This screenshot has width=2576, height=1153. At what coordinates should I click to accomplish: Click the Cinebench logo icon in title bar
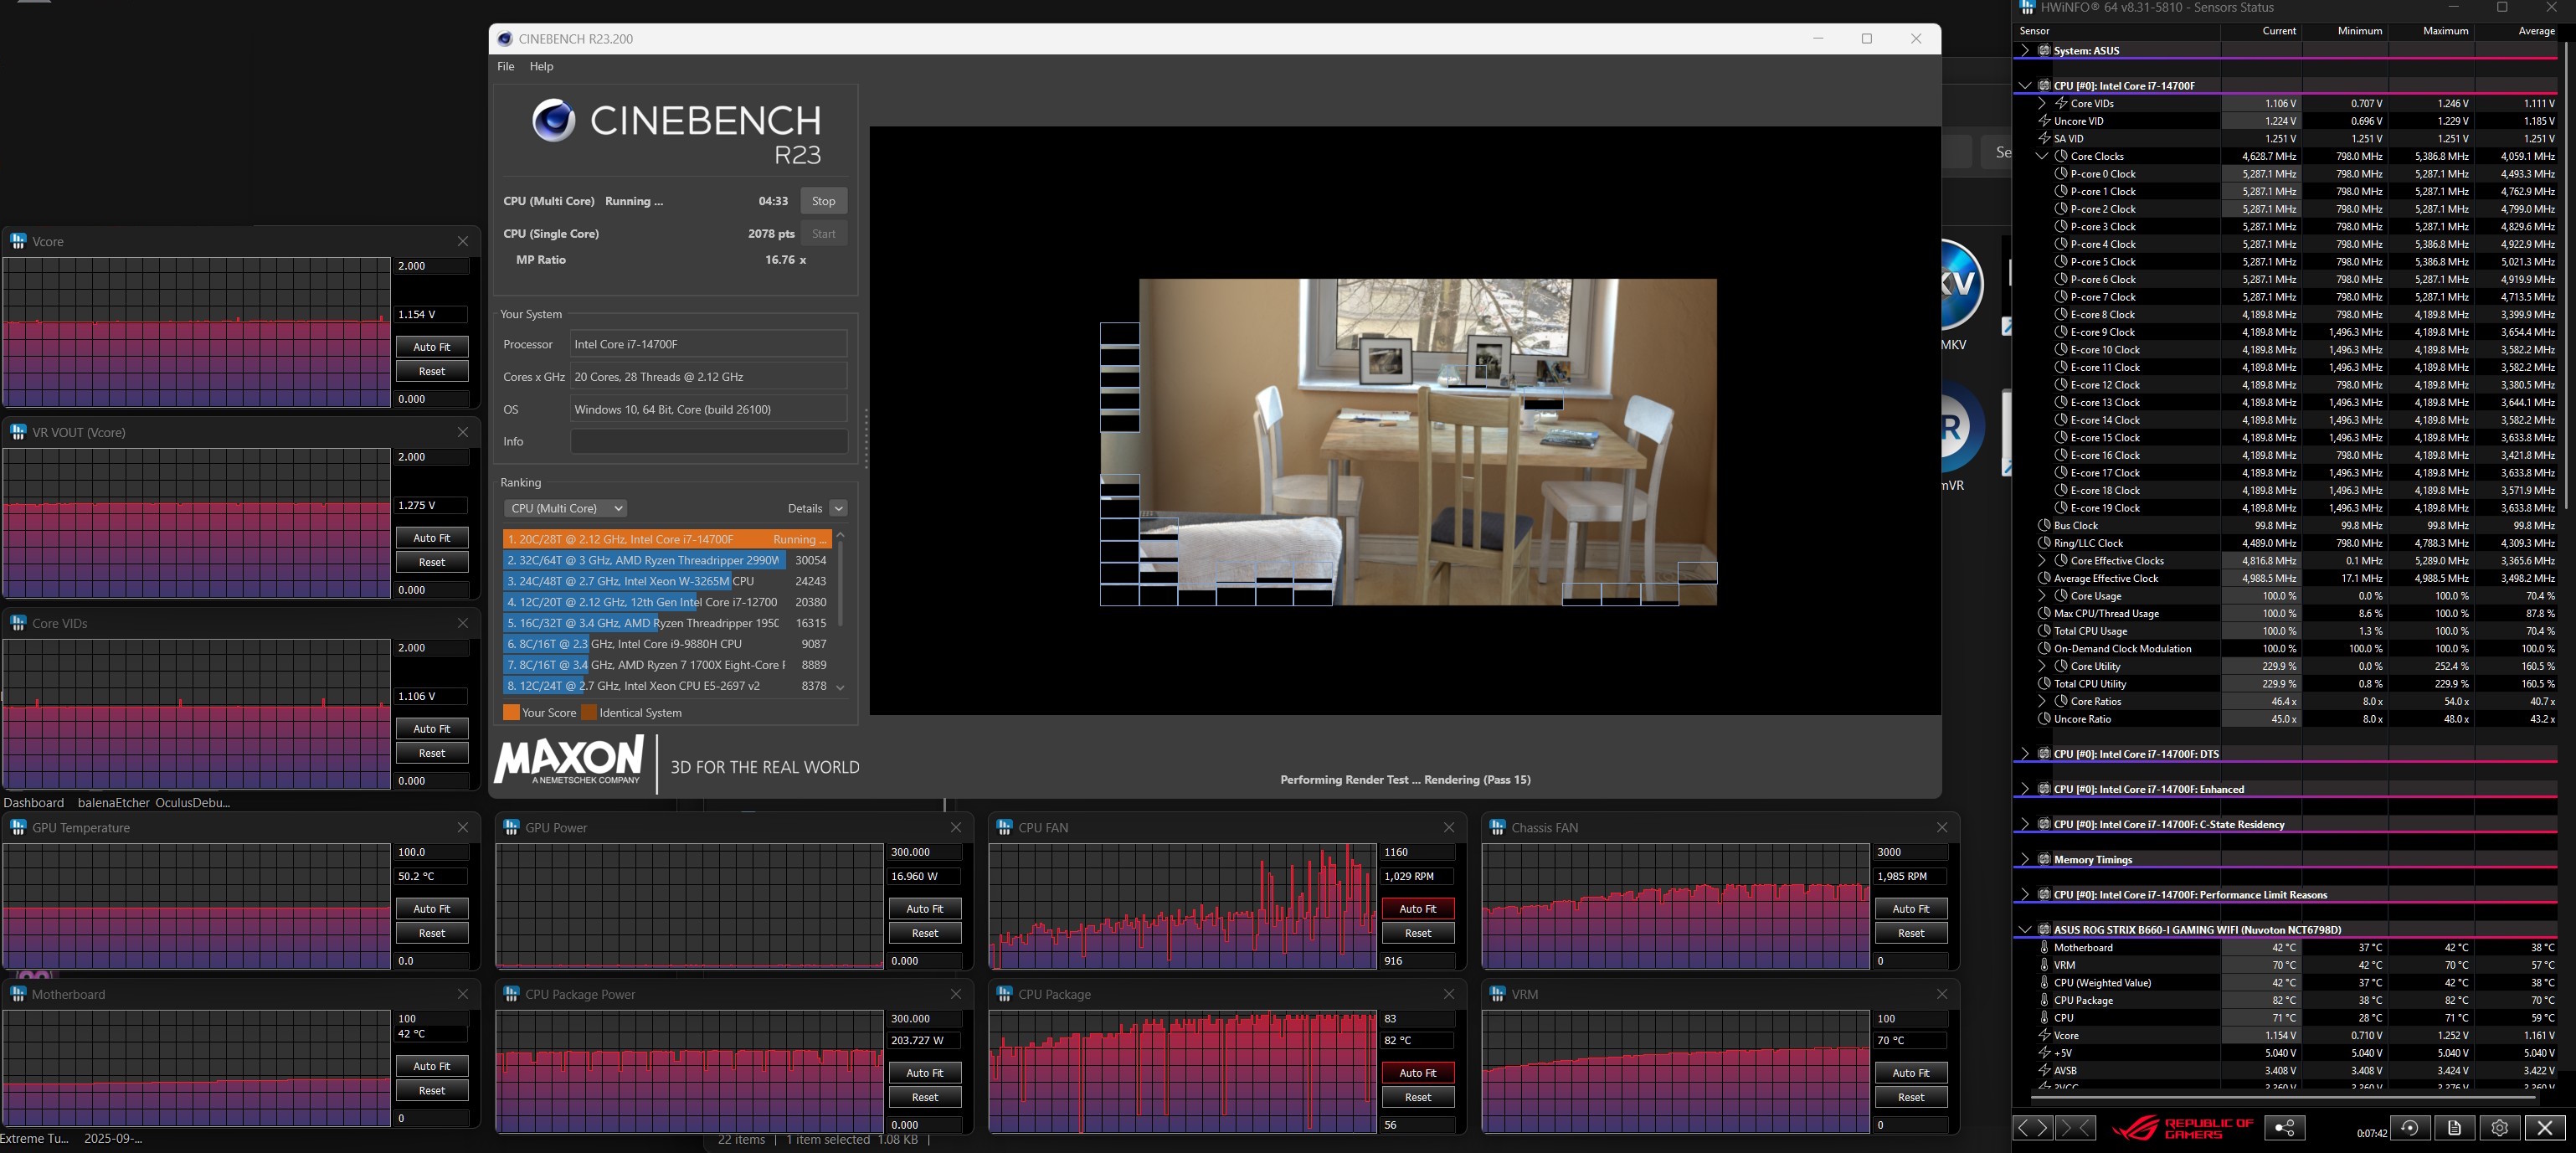point(505,39)
